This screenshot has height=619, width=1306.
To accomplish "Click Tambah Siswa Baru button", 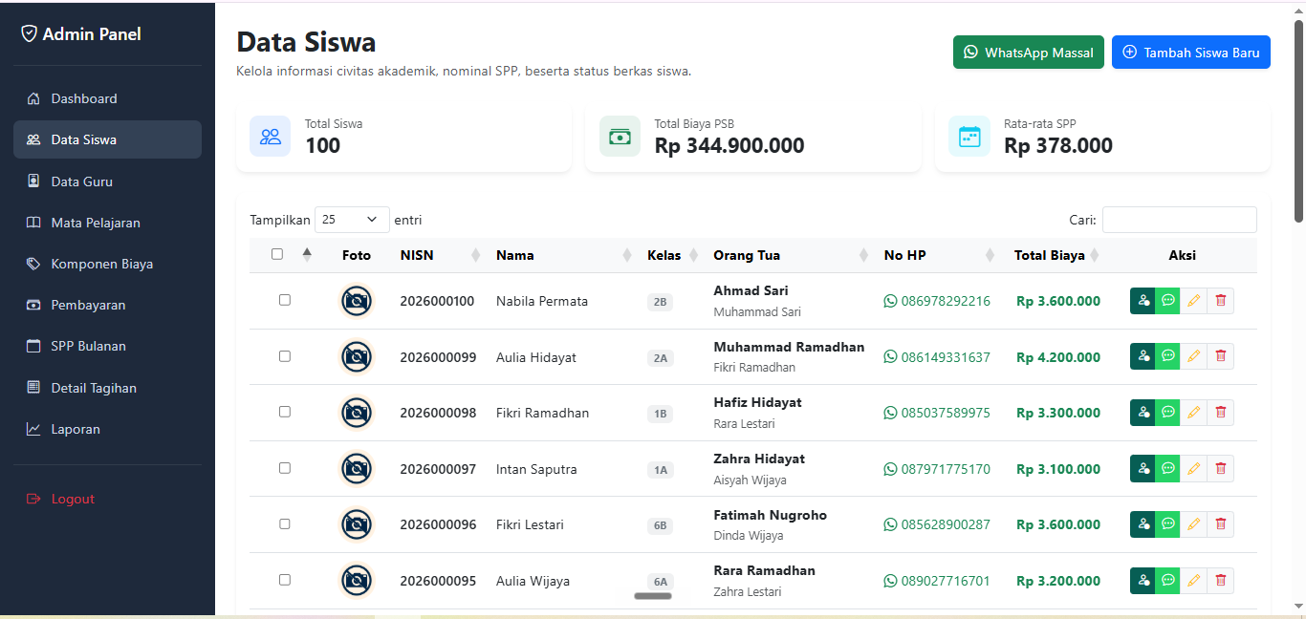I will [1191, 53].
